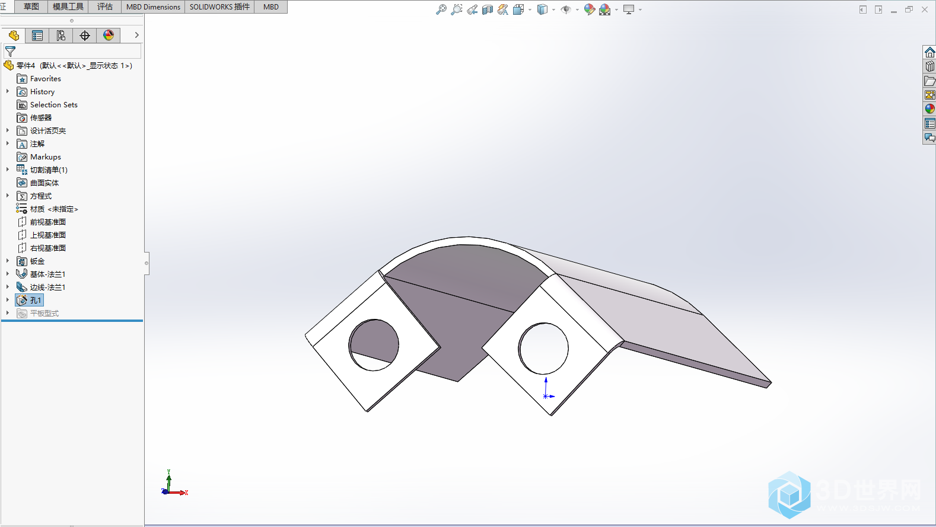The width and height of the screenshot is (936, 527).
Task: Open the View Palette task pane
Action: [x=929, y=95]
